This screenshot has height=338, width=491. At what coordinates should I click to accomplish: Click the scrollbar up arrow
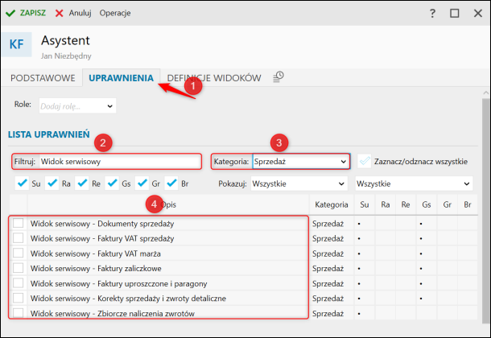pos(485,93)
